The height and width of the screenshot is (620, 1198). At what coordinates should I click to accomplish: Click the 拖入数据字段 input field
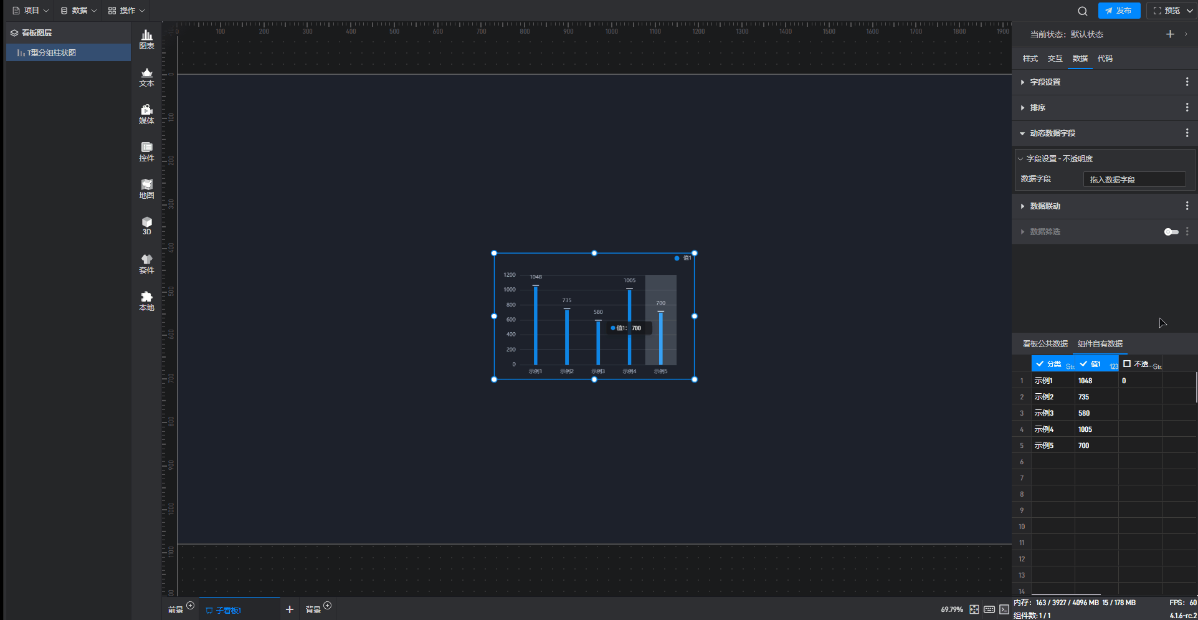[x=1134, y=179]
